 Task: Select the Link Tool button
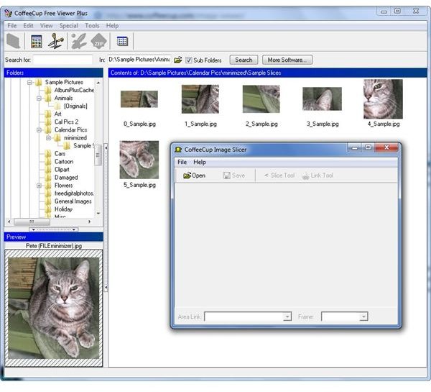click(x=318, y=176)
